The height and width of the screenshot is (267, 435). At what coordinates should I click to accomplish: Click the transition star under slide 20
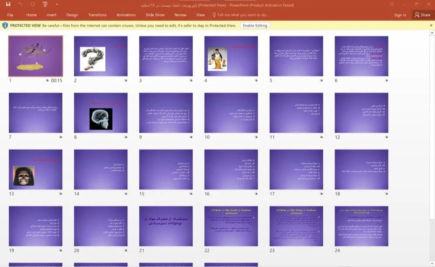point(126,250)
